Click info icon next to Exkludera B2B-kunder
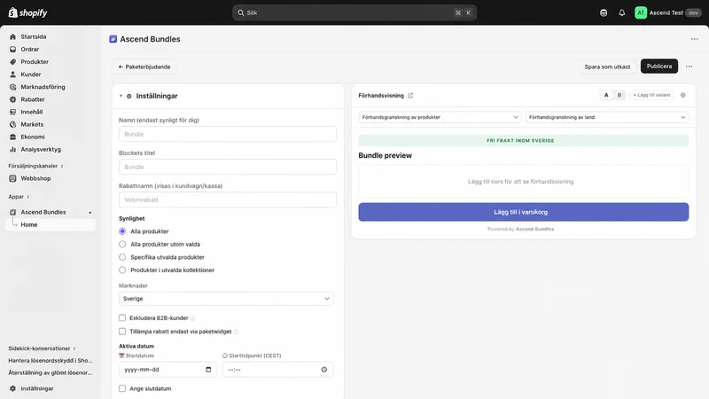 [x=192, y=318]
